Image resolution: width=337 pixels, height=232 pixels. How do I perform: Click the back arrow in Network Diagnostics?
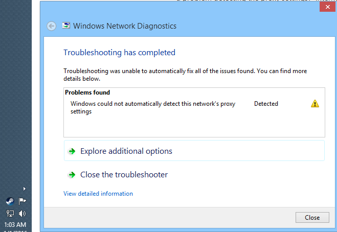[51, 26]
